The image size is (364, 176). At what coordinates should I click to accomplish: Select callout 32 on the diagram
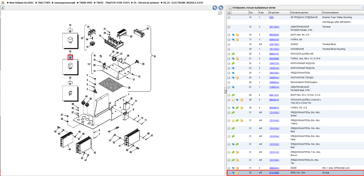click(x=70, y=57)
